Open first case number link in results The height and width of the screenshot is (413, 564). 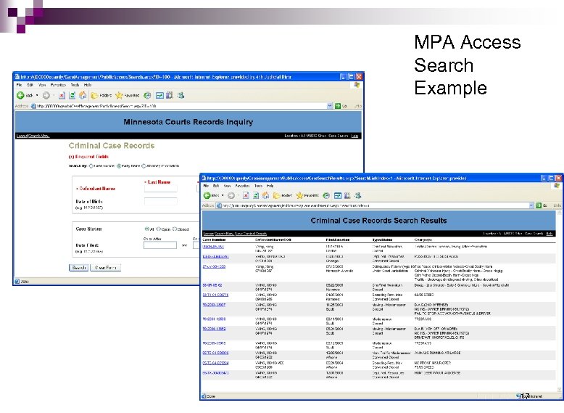point(213,247)
